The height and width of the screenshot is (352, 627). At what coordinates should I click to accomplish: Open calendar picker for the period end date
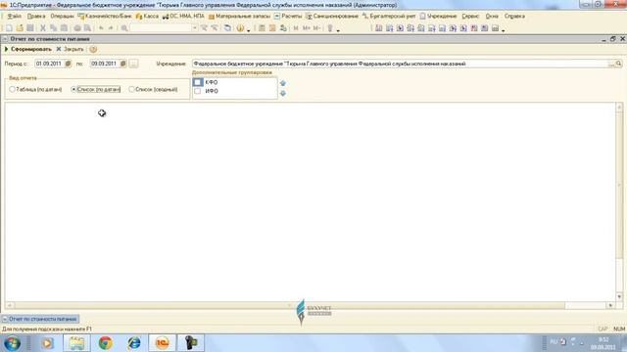tap(123, 64)
